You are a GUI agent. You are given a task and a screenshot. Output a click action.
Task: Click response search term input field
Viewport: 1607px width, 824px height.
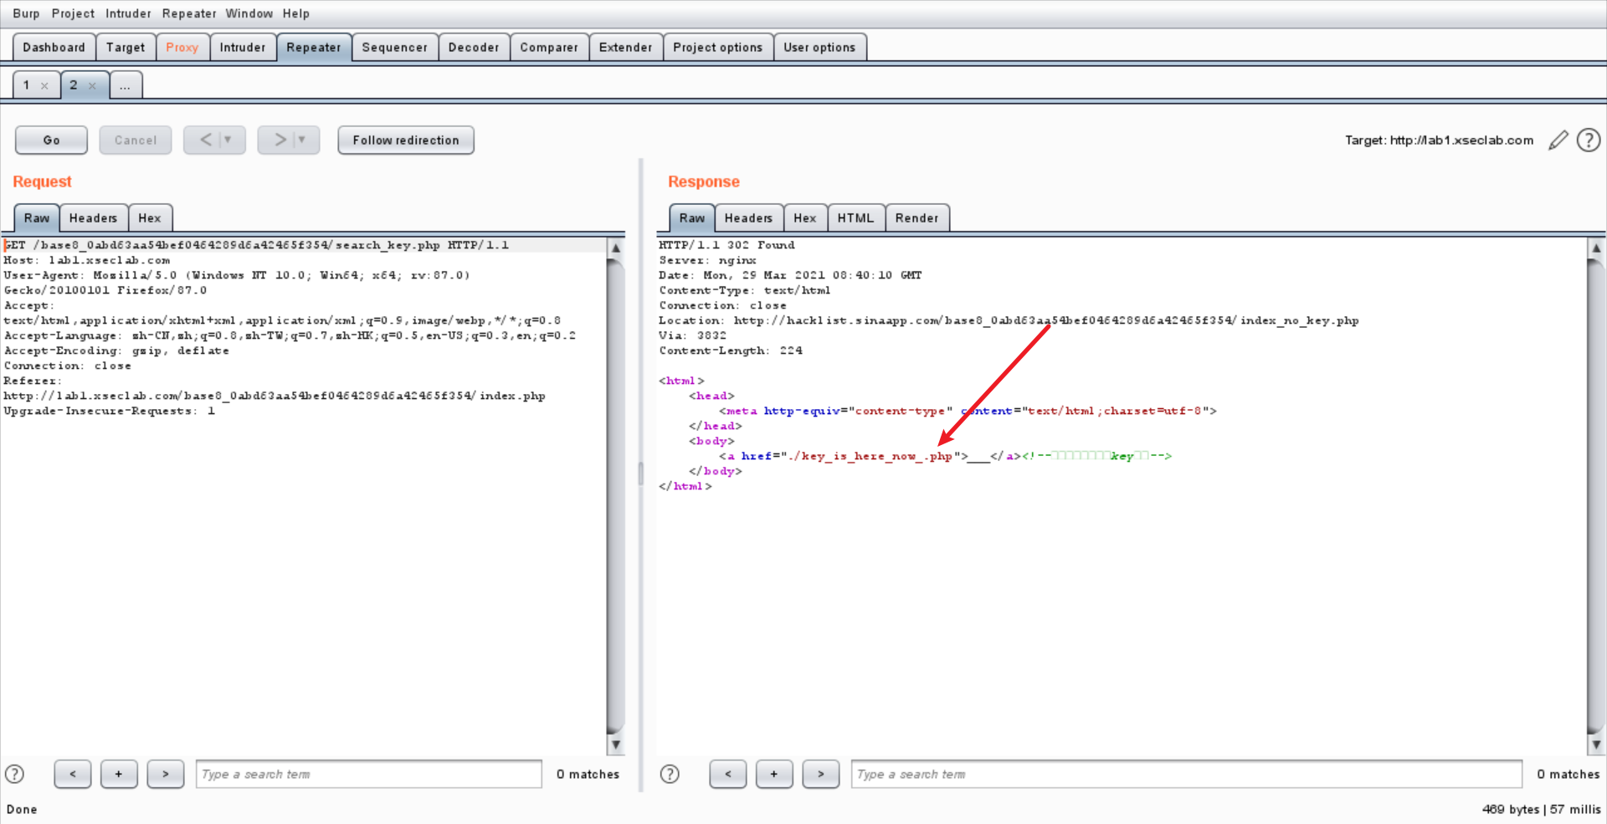pos(1187,774)
